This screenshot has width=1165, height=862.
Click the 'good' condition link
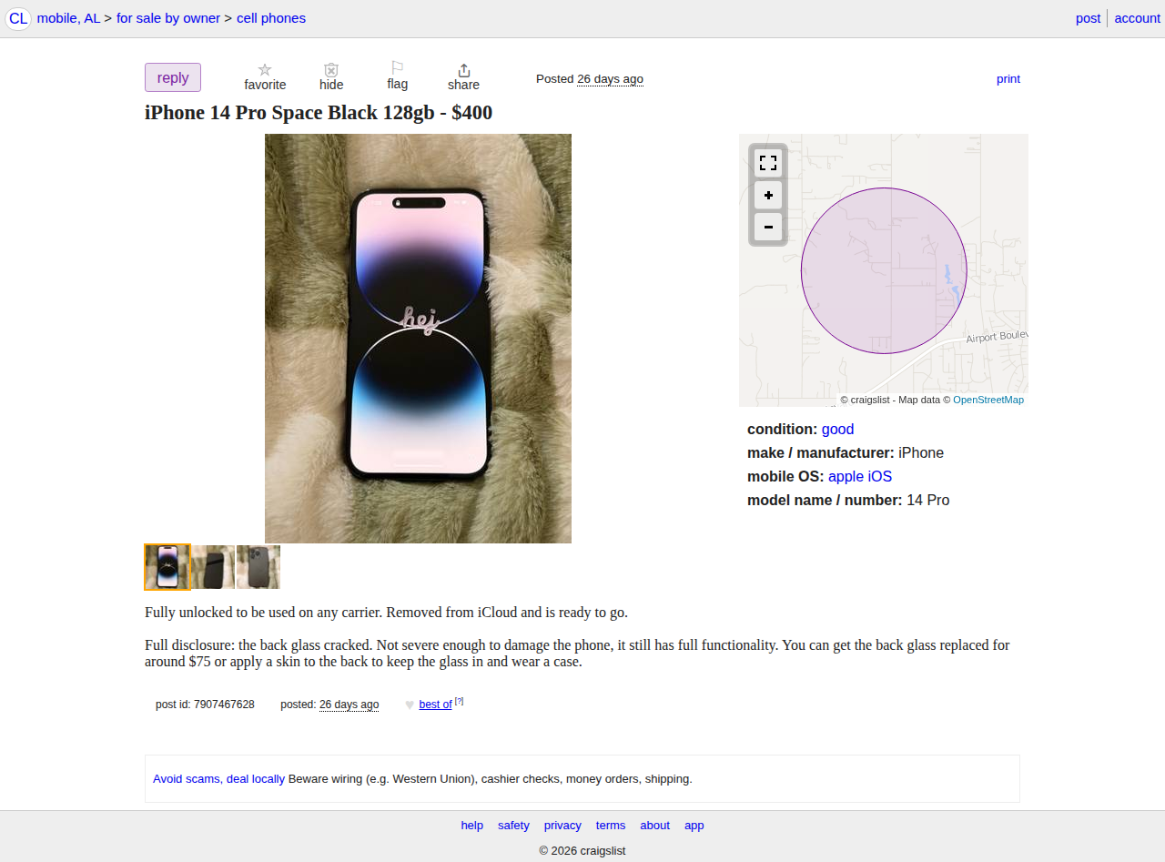pos(837,430)
